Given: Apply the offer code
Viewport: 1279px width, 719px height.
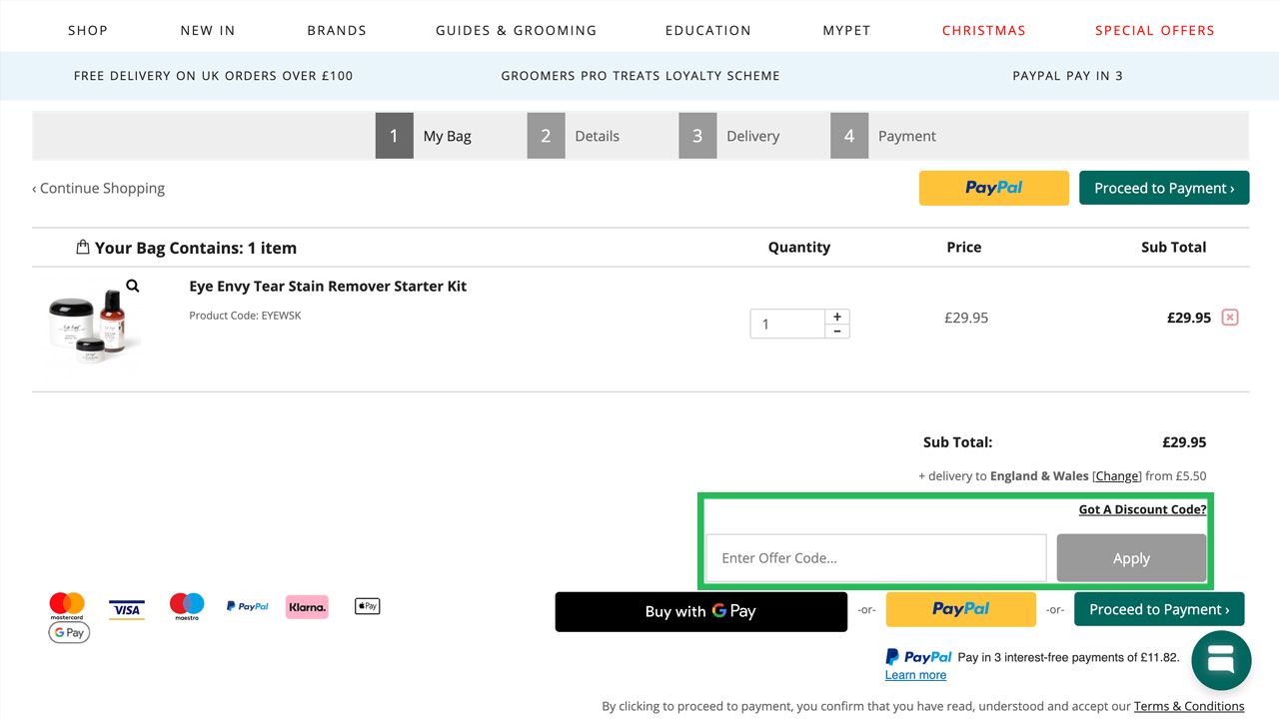Looking at the screenshot, I should pyautogui.click(x=1131, y=558).
